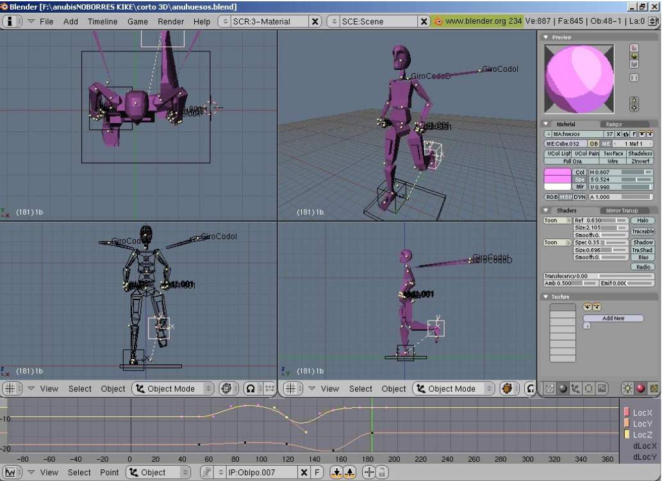The image size is (662, 481).
Task: Select the Lamp buttons icon
Action: (626, 388)
